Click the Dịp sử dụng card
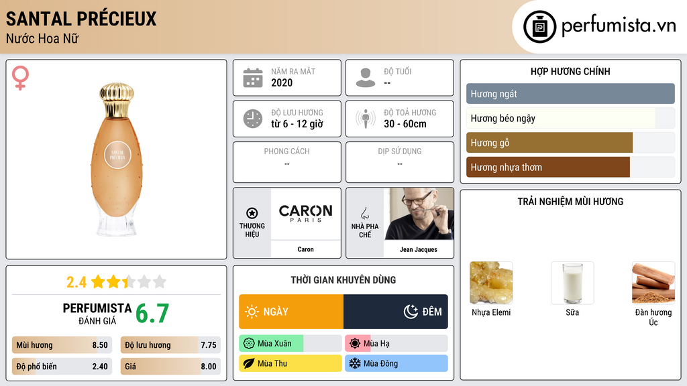The image size is (687, 386). point(400,162)
